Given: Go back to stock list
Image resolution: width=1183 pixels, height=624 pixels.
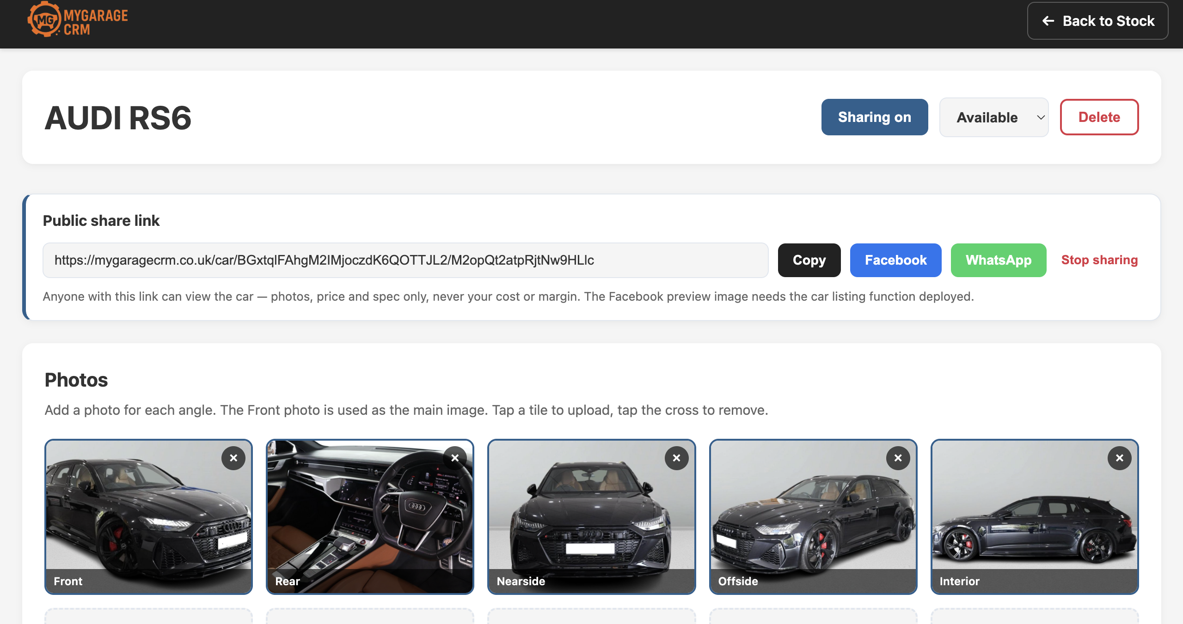Looking at the screenshot, I should pos(1097,21).
